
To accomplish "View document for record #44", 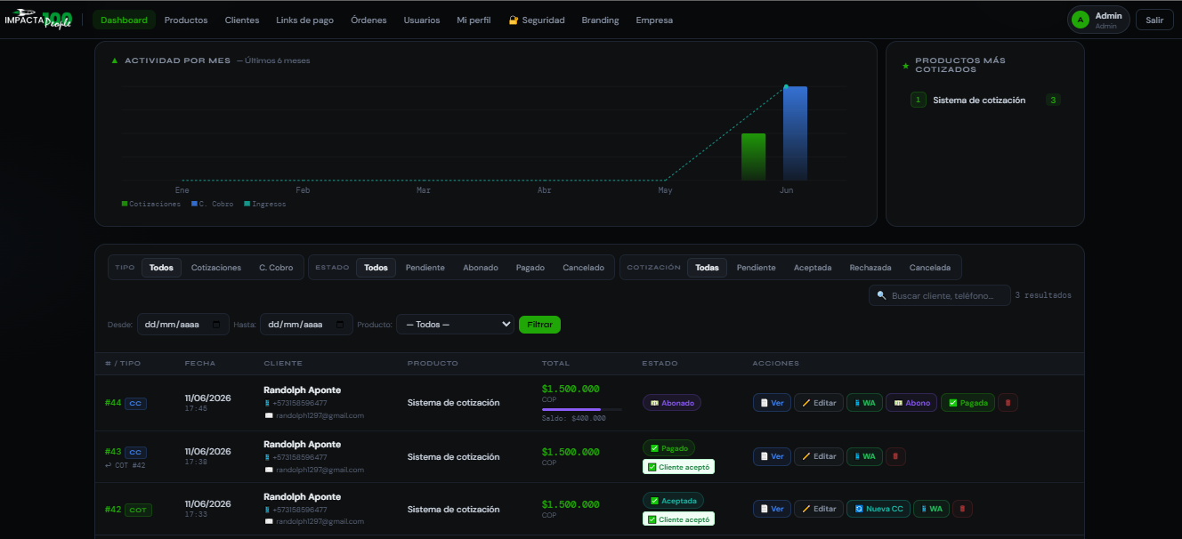I will coord(772,403).
